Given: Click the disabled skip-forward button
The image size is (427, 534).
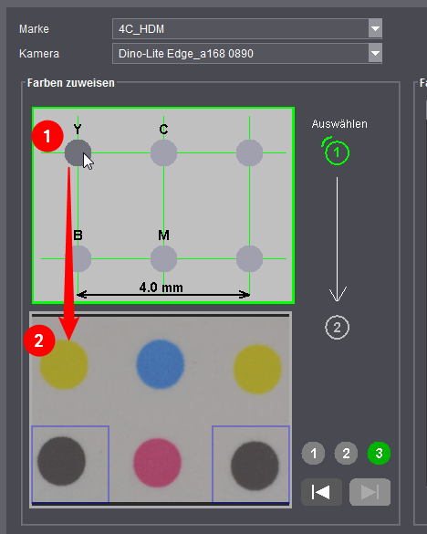Looking at the screenshot, I should pyautogui.click(x=370, y=492).
